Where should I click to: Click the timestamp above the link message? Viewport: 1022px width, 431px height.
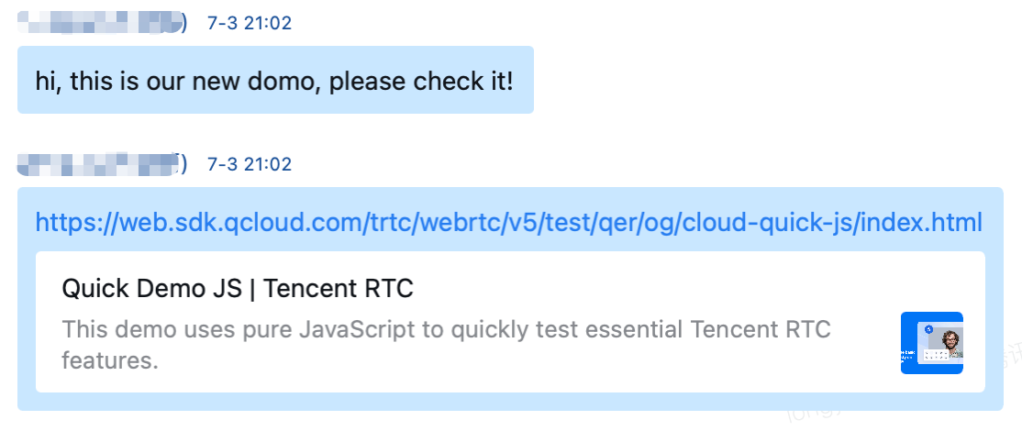250,164
